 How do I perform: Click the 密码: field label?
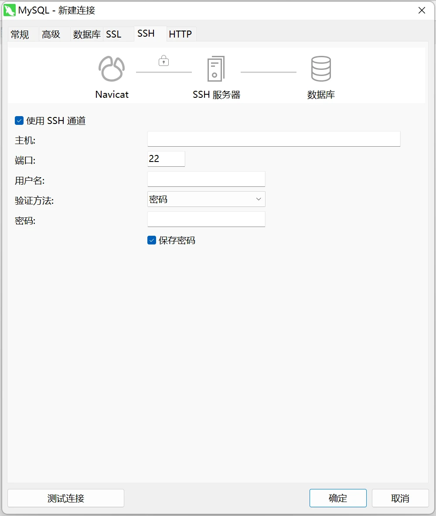click(x=25, y=221)
